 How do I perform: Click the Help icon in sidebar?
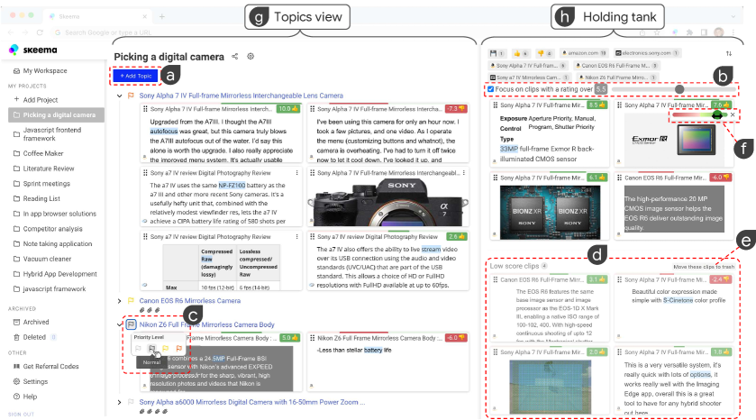pyautogui.click(x=16, y=397)
